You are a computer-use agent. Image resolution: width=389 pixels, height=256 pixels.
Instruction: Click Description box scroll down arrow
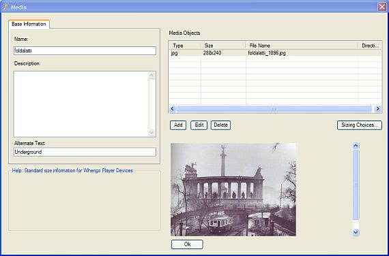pos(152,133)
